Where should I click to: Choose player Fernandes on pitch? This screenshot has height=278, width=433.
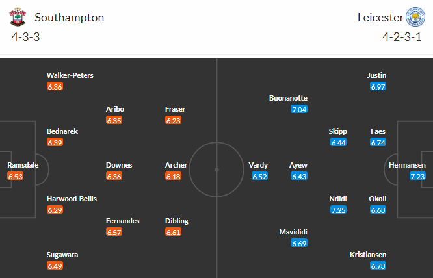(122, 221)
